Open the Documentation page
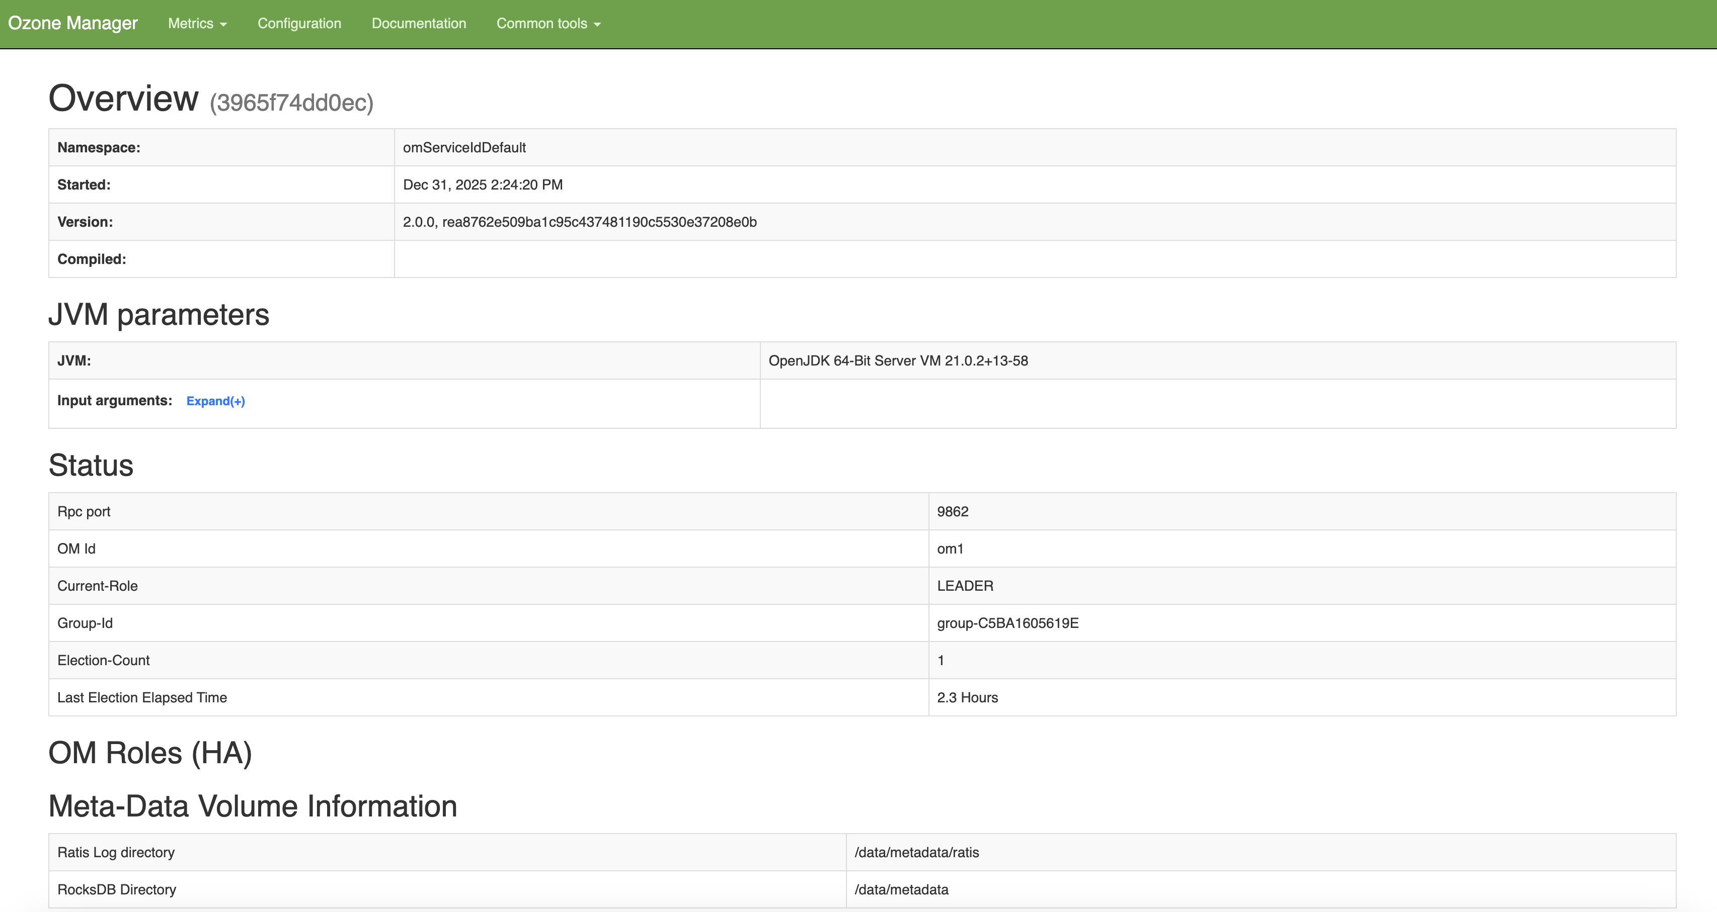 click(x=419, y=23)
